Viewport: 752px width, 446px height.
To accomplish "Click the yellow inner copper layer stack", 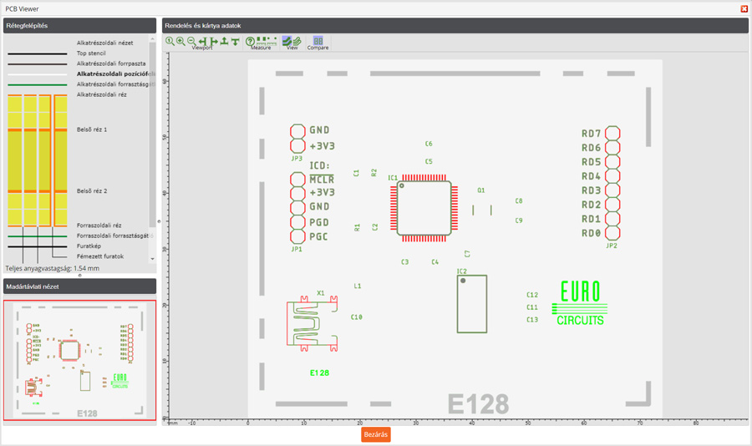I will point(38,160).
